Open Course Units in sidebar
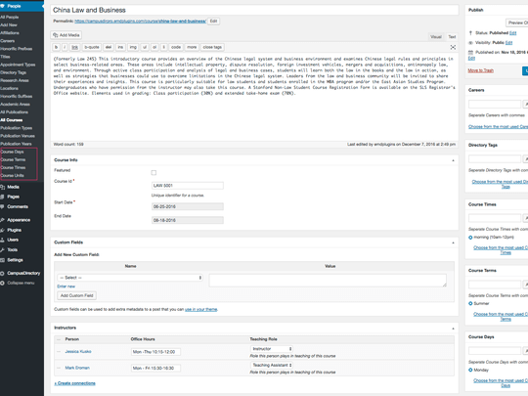Viewport: 528px width, 396px height. 12,175
